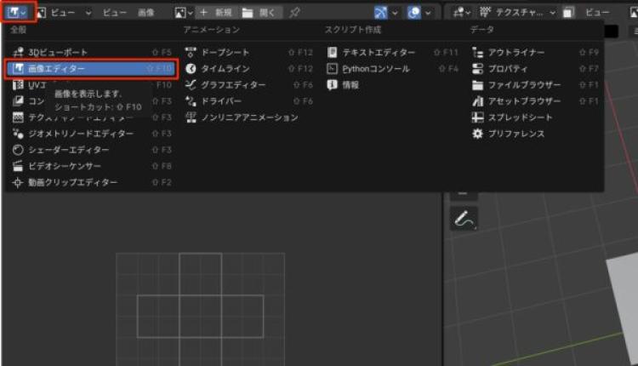This screenshot has height=366, width=638.
Task: Click the 開く (Open) image button
Action: (259, 13)
